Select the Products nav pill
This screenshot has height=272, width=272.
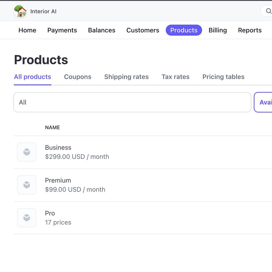184,30
